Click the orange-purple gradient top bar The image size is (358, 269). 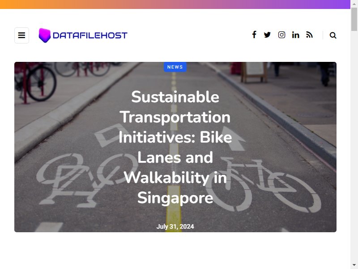[175, 4]
